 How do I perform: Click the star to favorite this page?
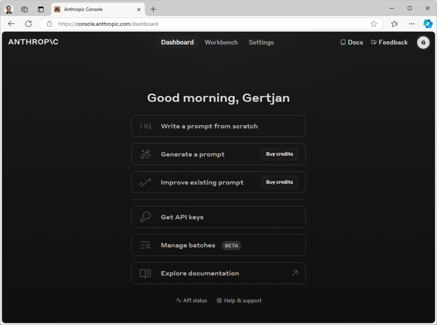pos(374,24)
